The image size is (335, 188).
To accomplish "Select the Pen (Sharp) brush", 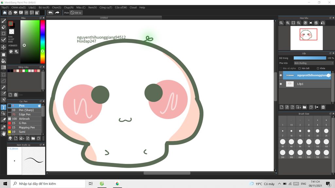I will (x=24, y=110).
